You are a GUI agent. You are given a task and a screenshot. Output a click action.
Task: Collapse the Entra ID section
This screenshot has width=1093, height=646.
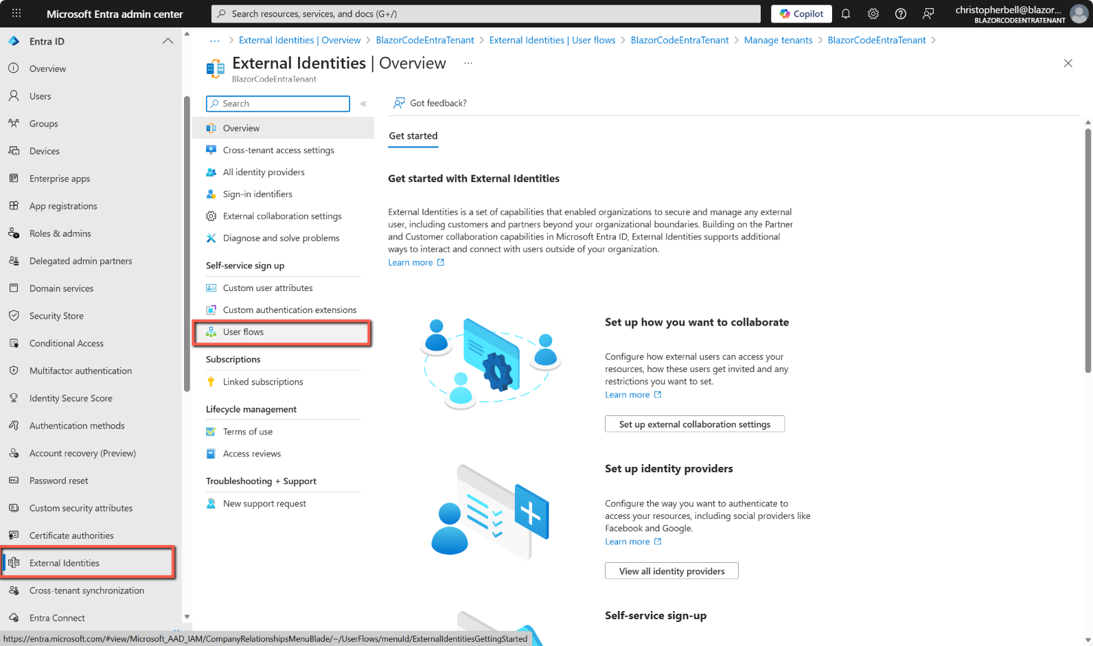(x=168, y=41)
